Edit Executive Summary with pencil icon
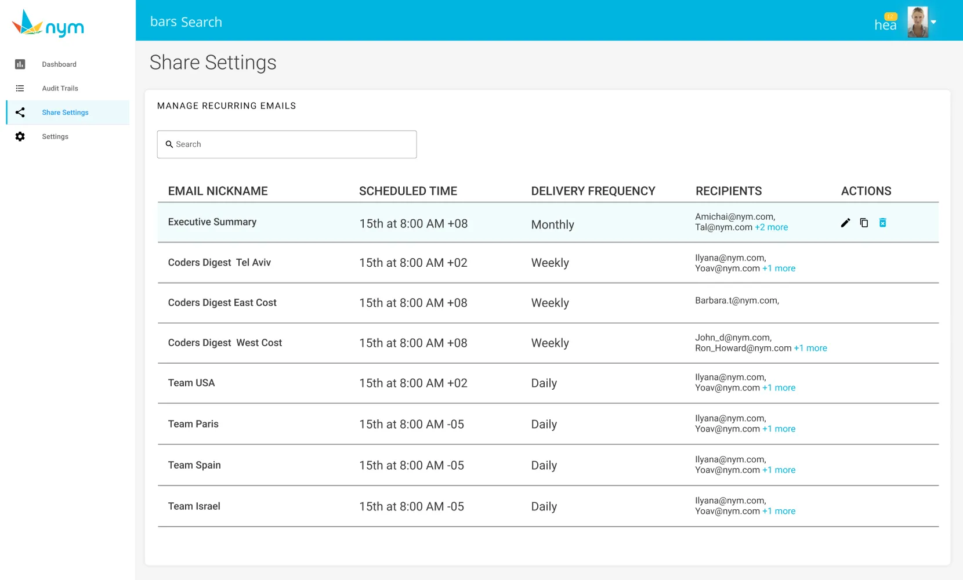This screenshot has width=963, height=580. click(845, 223)
